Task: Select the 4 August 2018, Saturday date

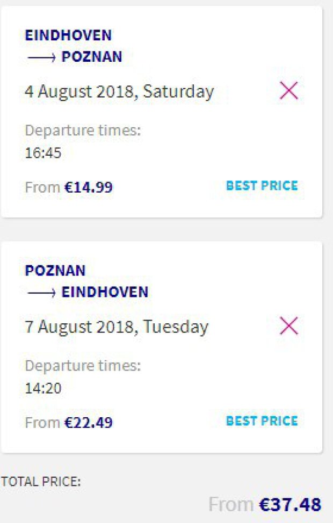Action: [x=119, y=91]
